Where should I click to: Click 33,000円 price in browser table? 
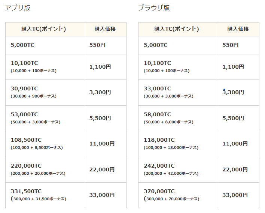coord(235,195)
